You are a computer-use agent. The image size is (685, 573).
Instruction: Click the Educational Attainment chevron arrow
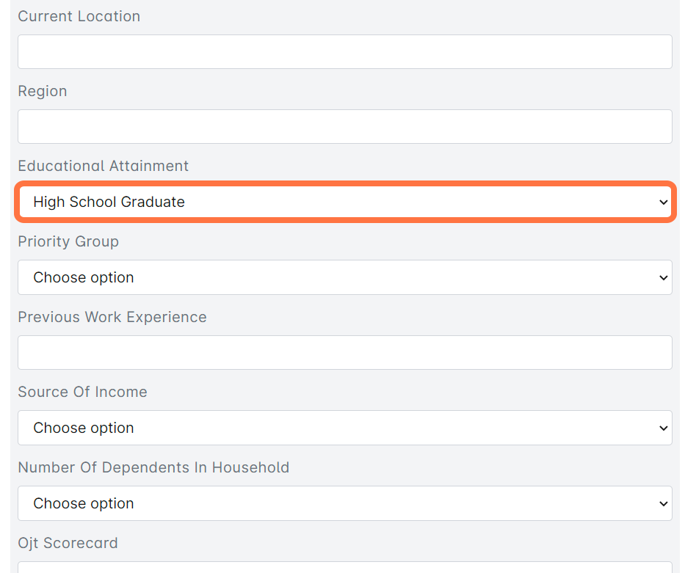pos(663,202)
